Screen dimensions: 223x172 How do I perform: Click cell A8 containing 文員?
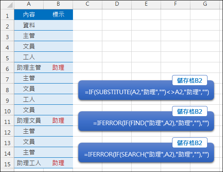pos(29,89)
